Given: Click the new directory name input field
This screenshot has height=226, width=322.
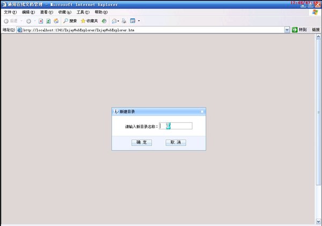Looking at the screenshot, I should click(175, 126).
